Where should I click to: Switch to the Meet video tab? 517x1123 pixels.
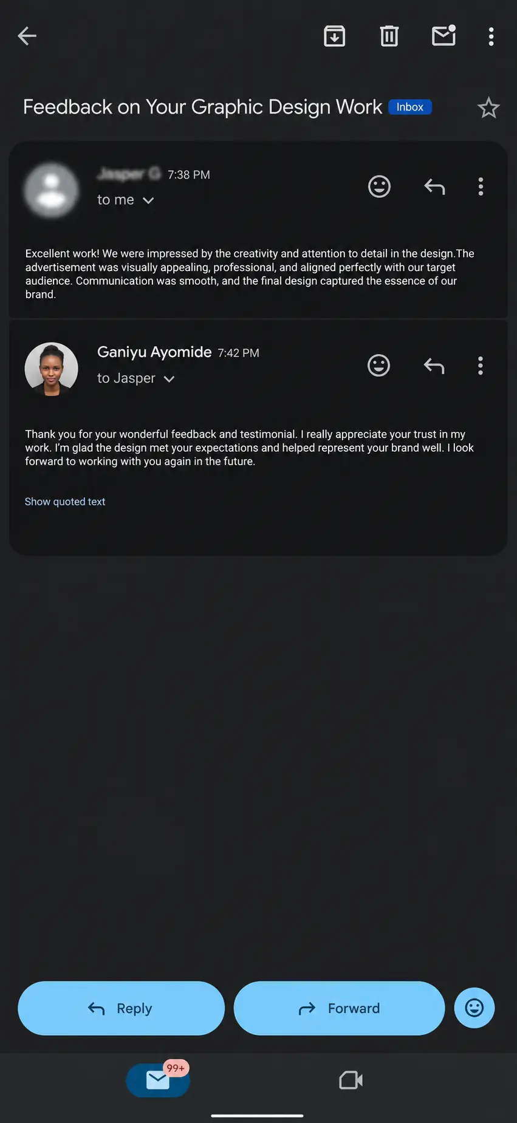[351, 1080]
